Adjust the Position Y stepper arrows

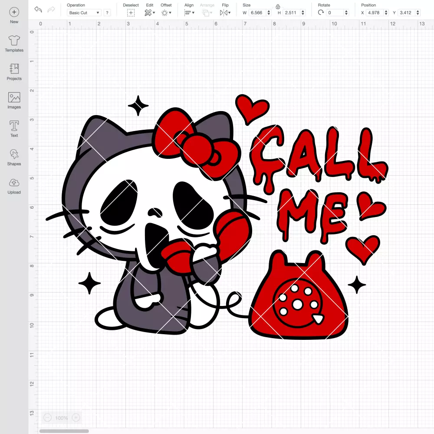pyautogui.click(x=418, y=13)
